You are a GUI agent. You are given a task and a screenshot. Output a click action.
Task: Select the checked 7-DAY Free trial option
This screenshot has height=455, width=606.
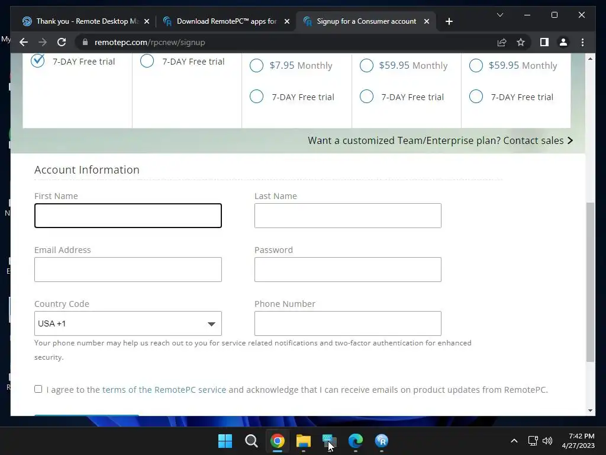pyautogui.click(x=37, y=61)
